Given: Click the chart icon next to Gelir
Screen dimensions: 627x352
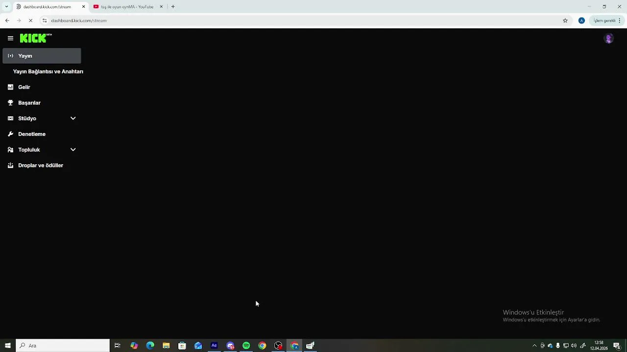Looking at the screenshot, I should [10, 87].
